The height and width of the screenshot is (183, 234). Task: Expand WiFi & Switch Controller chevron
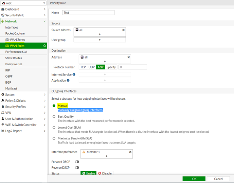pyautogui.click(x=44, y=125)
